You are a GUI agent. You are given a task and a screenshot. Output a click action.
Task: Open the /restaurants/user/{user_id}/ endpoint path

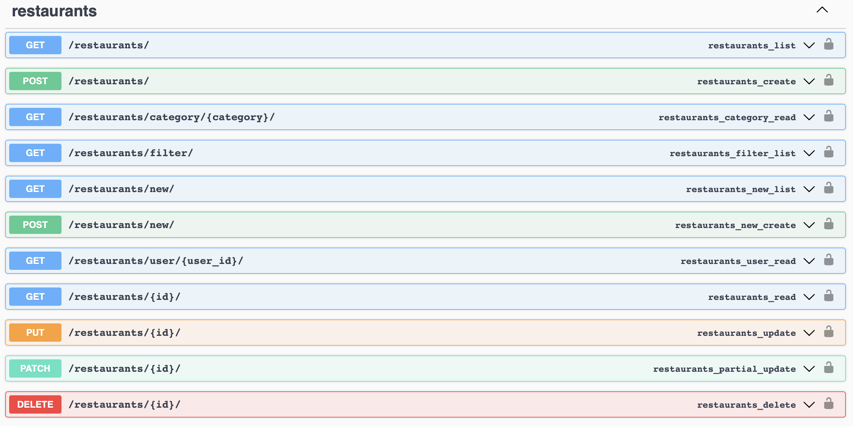point(156,261)
